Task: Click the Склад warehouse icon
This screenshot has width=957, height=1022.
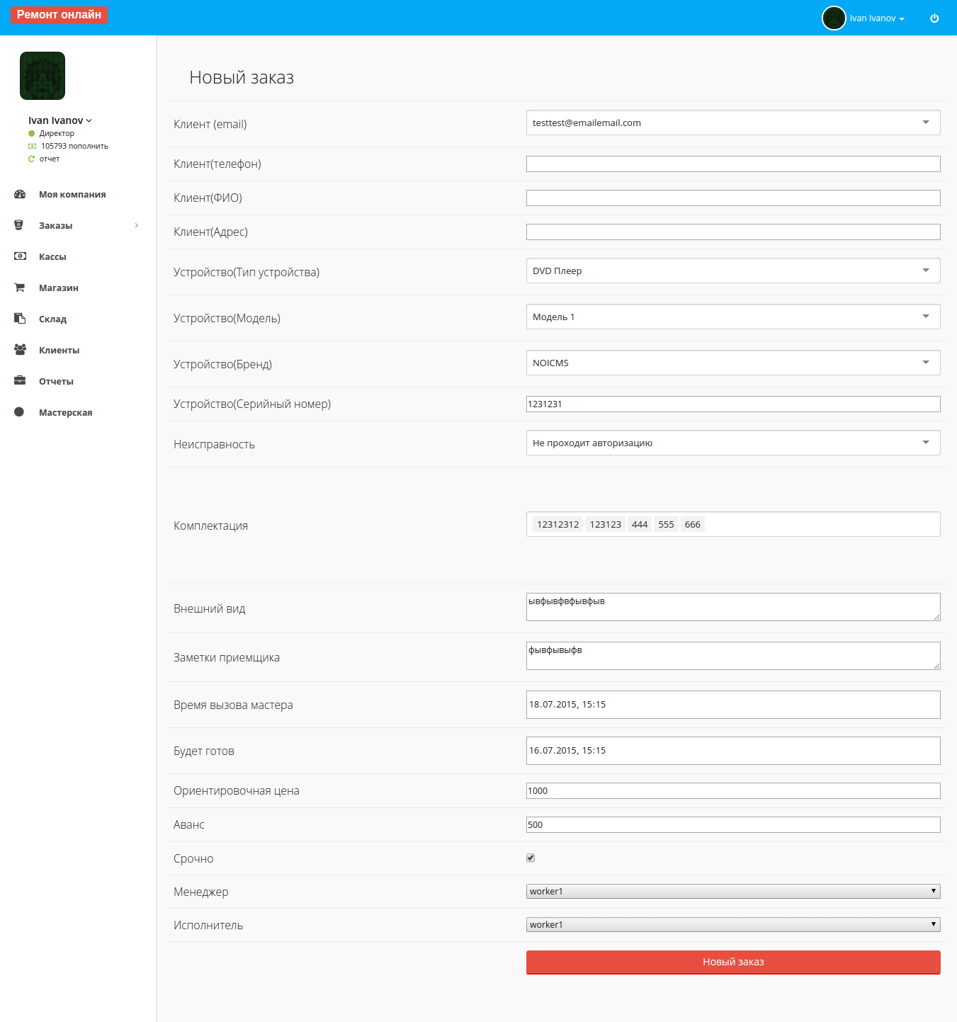Action: (x=20, y=319)
